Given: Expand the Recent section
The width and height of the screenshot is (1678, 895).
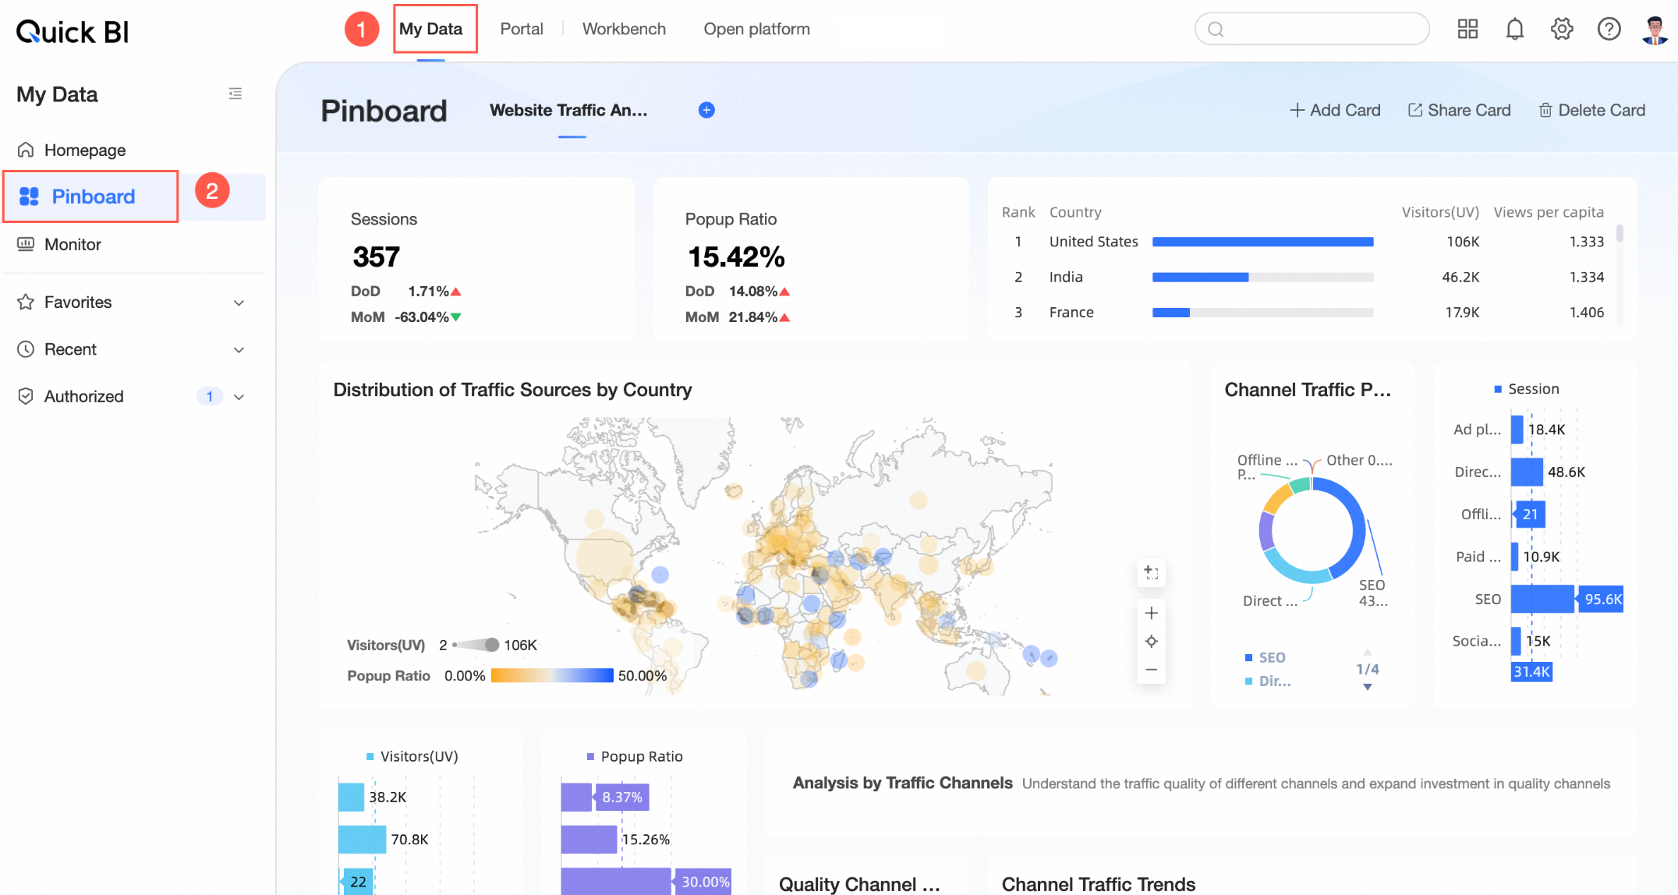Looking at the screenshot, I should pyautogui.click(x=239, y=350).
